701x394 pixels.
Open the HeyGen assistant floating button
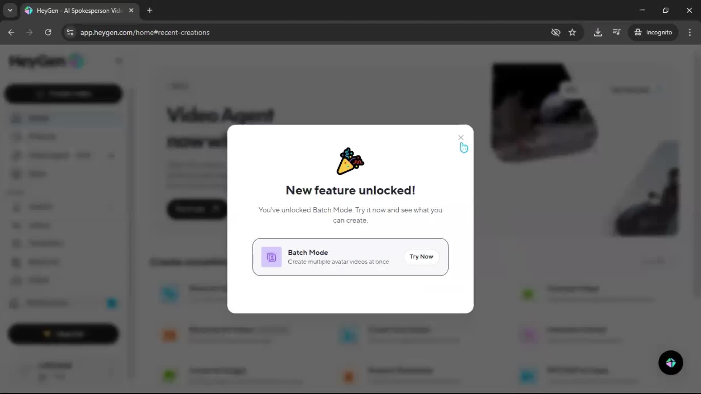[x=671, y=363]
